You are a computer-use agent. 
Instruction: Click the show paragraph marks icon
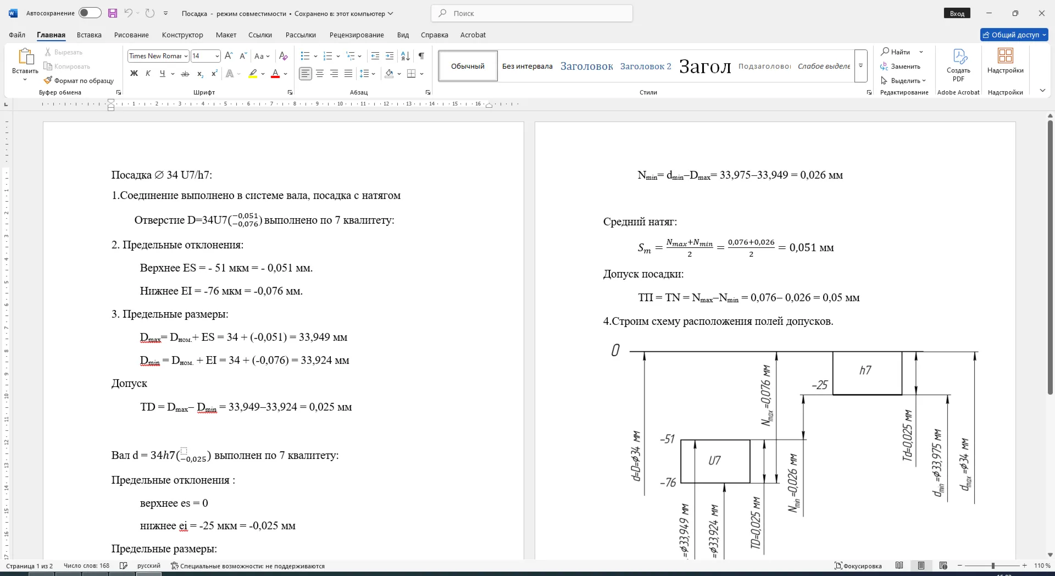[x=421, y=56]
